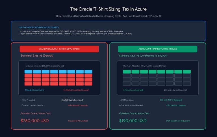Click 'Standard_E32s_v5 (Default)' label
The width and height of the screenshot is (217, 137).
coord(37,55)
